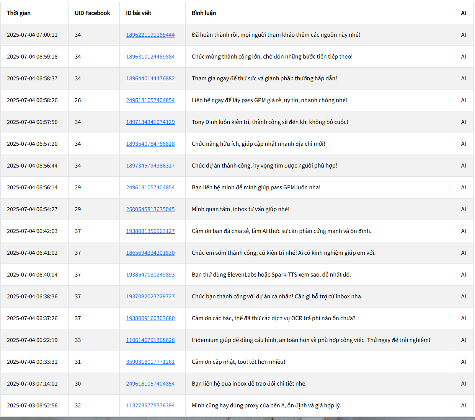Click the AI cell in the 07:00:11 row
Image resolution: width=475 pixels, height=420 pixels.
pos(464,35)
